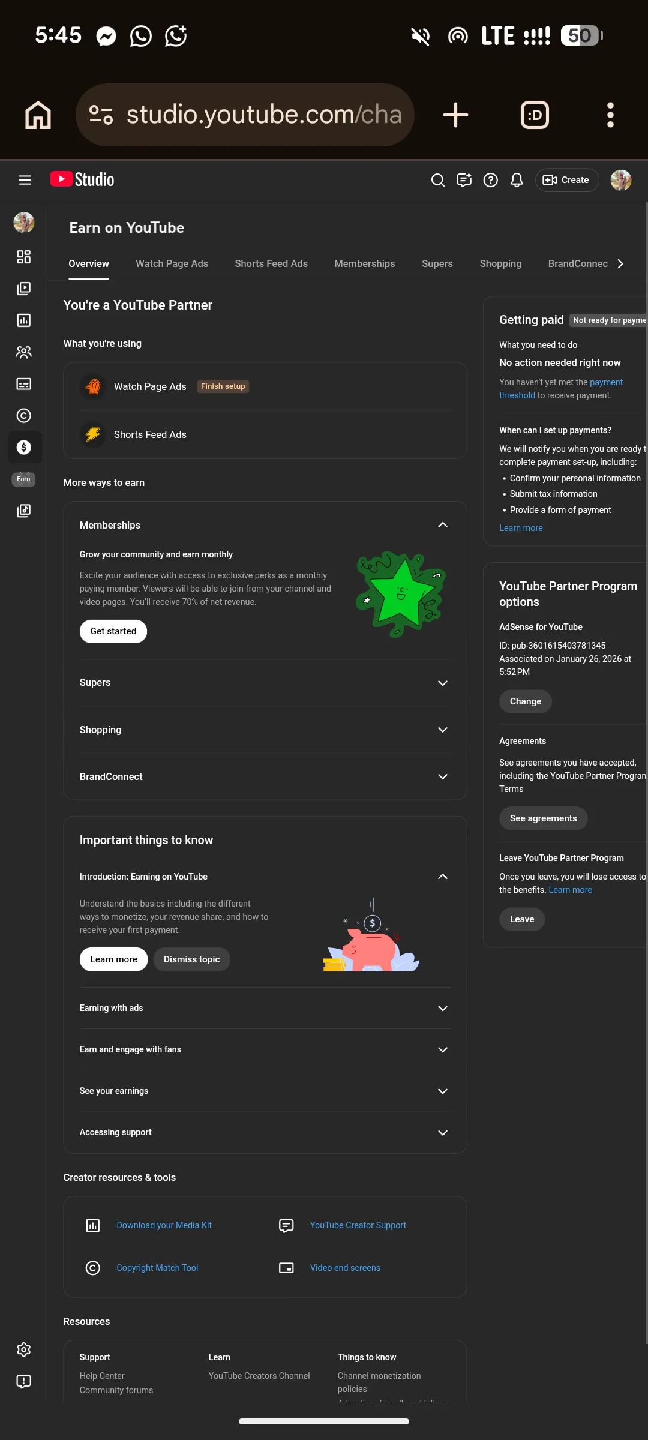The image size is (648, 1440).
Task: Select the Earn dollar icon in sidebar
Action: pos(24,447)
